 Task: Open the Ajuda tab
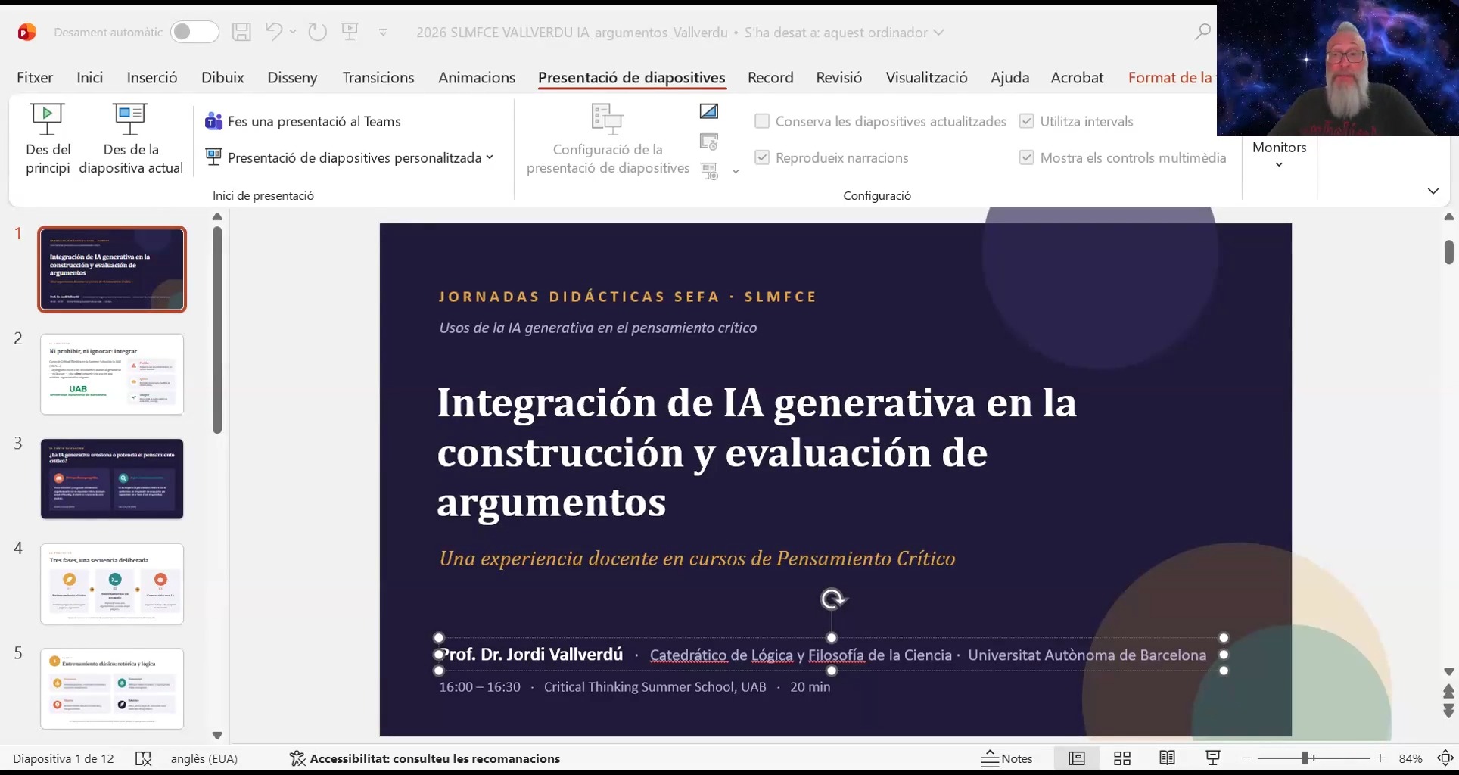tap(1009, 77)
